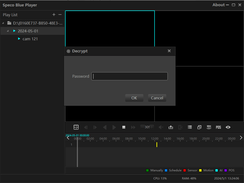Click the yellow Motion legend swatch
The height and width of the screenshot is (183, 244).
point(200,170)
